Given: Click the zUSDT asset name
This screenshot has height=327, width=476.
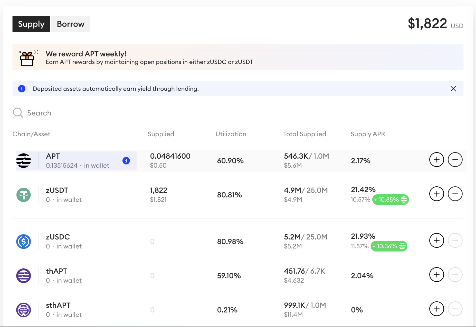Looking at the screenshot, I should [57, 190].
